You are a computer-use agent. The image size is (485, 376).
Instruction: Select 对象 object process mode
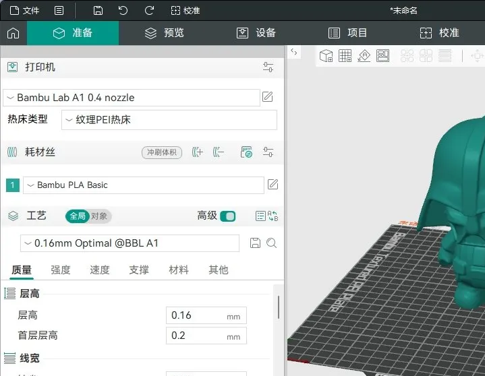99,216
